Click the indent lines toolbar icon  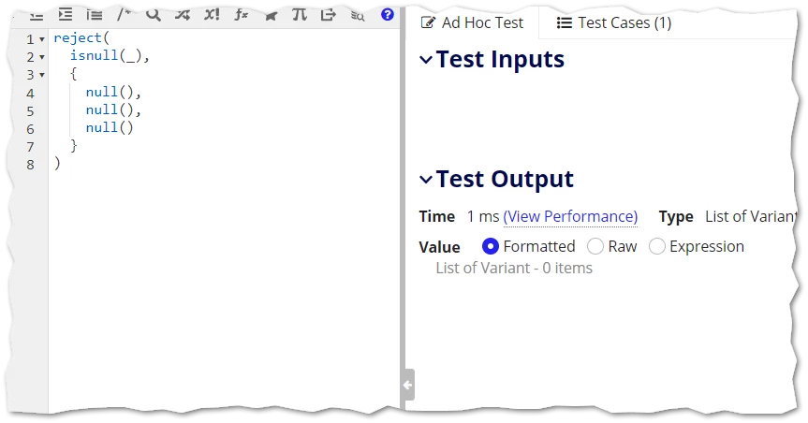point(66,14)
